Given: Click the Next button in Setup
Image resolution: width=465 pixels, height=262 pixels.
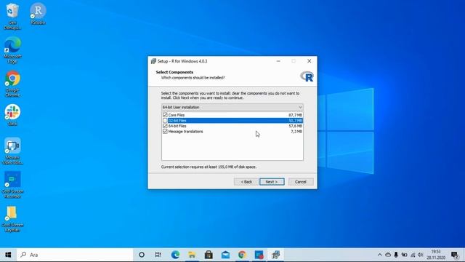Looking at the screenshot, I should point(272,182).
